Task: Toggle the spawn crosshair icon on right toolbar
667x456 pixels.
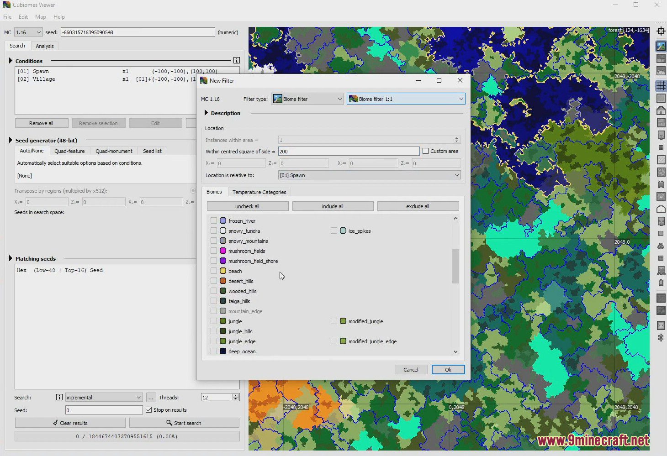Action: coord(661,31)
